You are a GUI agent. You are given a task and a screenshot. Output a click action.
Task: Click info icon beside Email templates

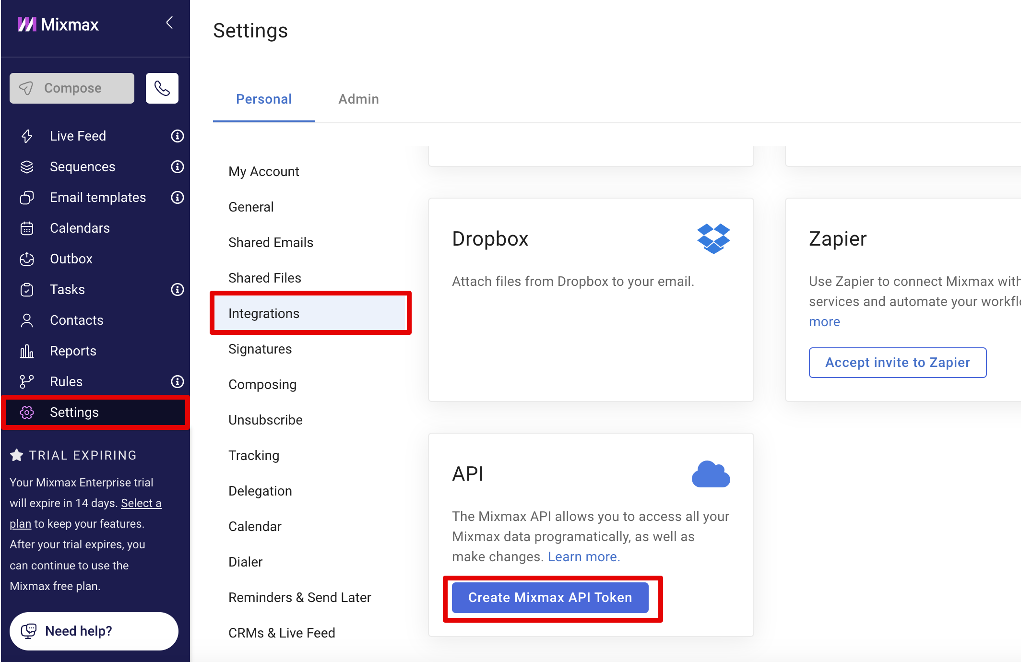pyautogui.click(x=177, y=198)
